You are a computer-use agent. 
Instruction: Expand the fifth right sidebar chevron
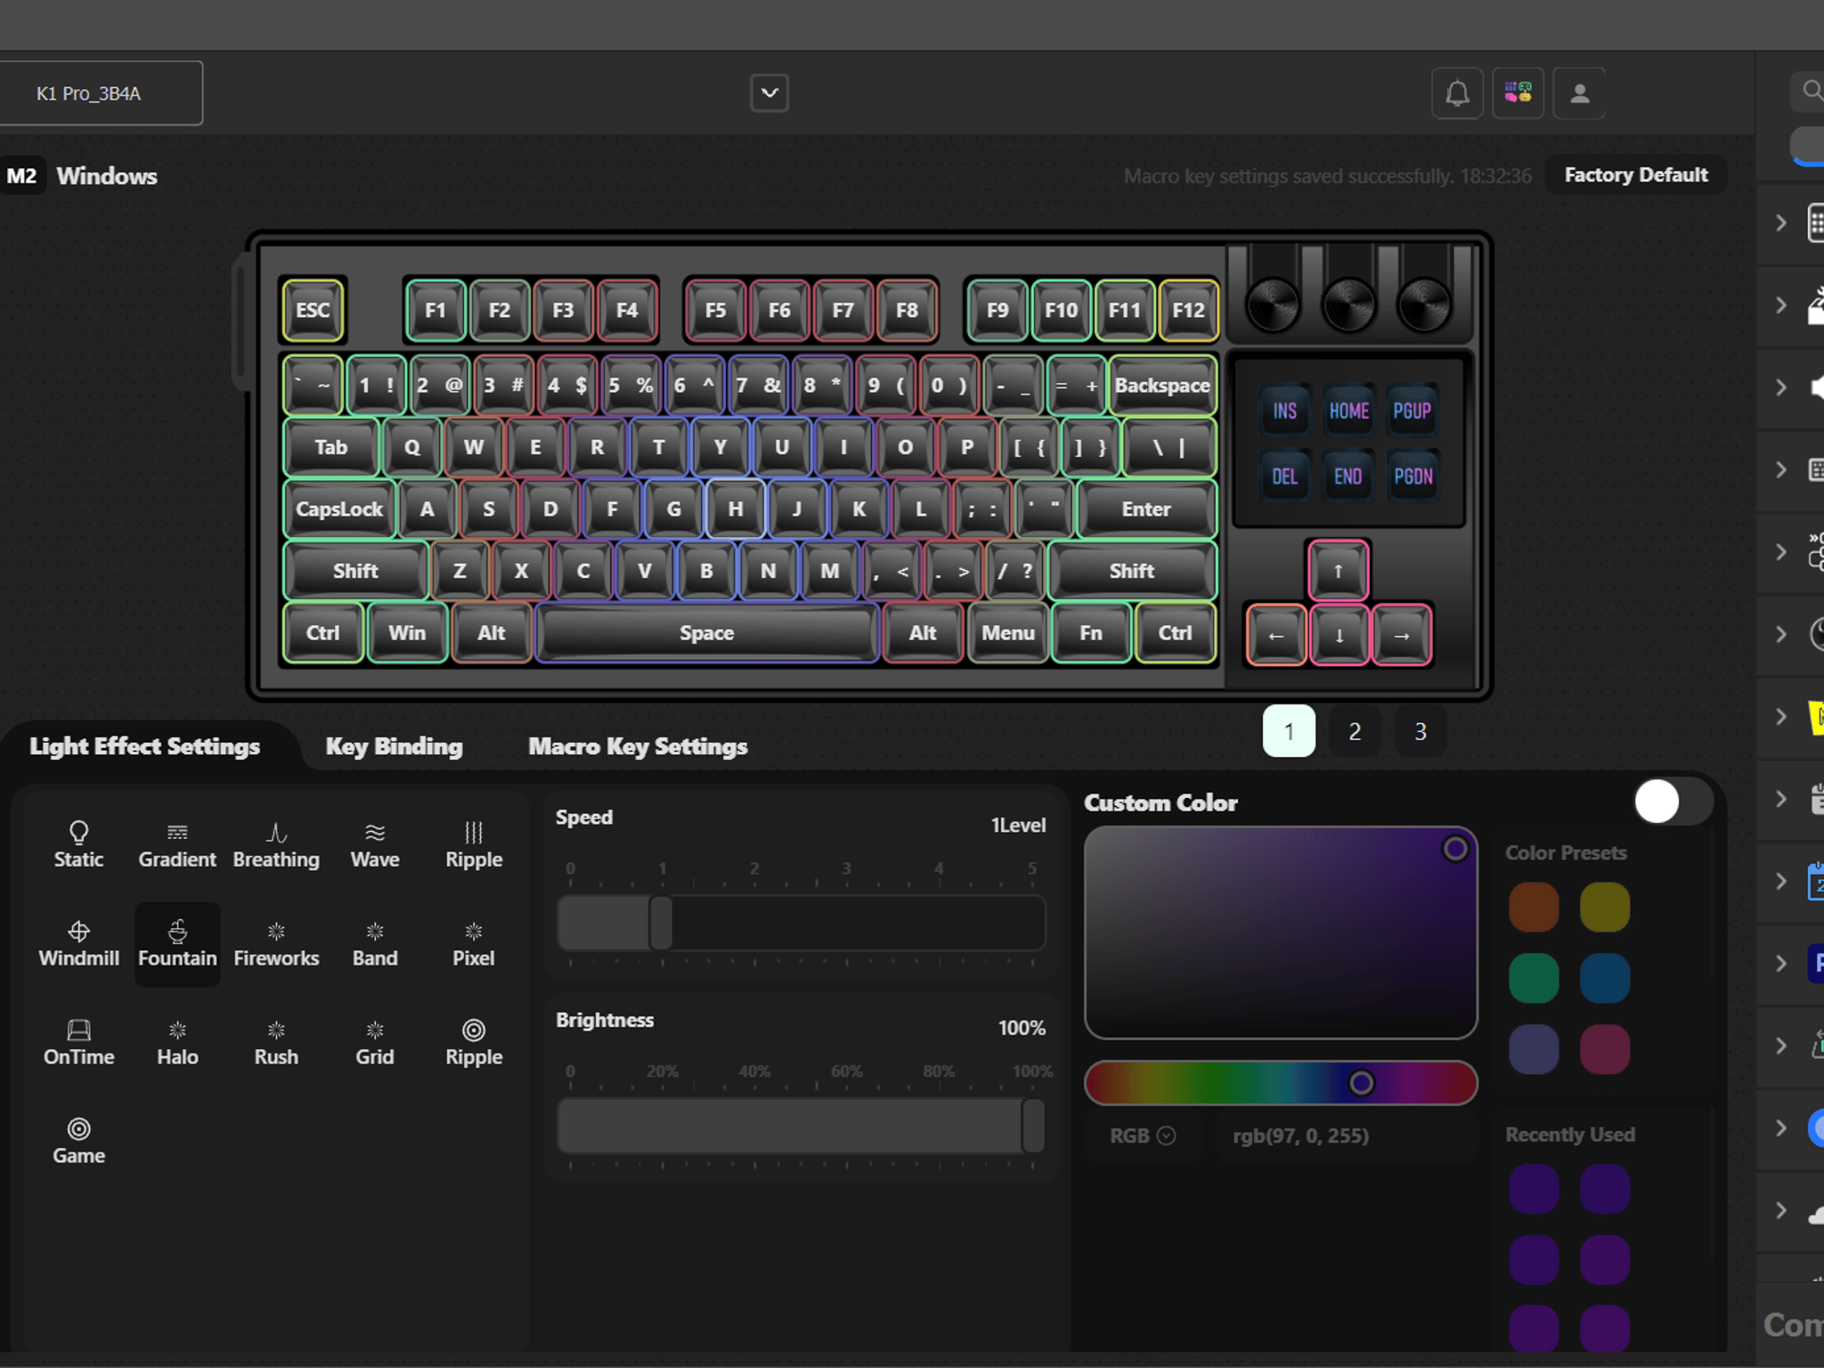(x=1781, y=552)
